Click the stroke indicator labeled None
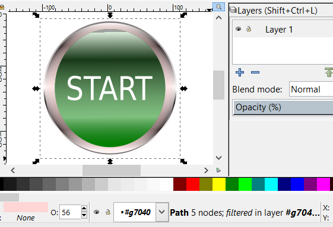333x227 pixels. 26,218
